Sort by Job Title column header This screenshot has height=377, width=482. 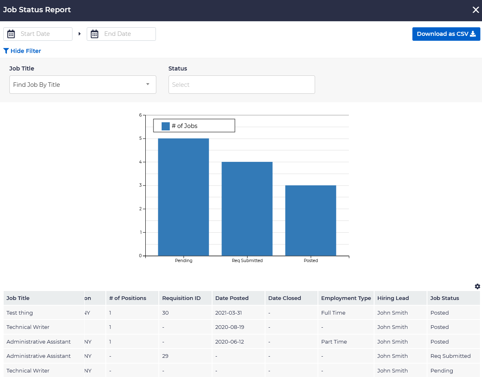(x=18, y=298)
